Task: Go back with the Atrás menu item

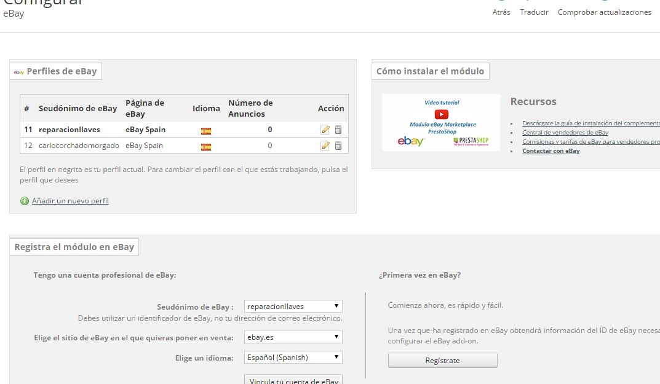Action: pos(501,12)
